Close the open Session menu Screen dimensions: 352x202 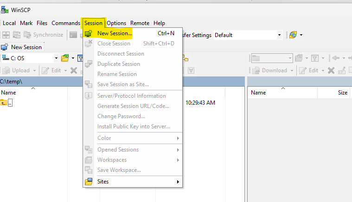(x=93, y=23)
